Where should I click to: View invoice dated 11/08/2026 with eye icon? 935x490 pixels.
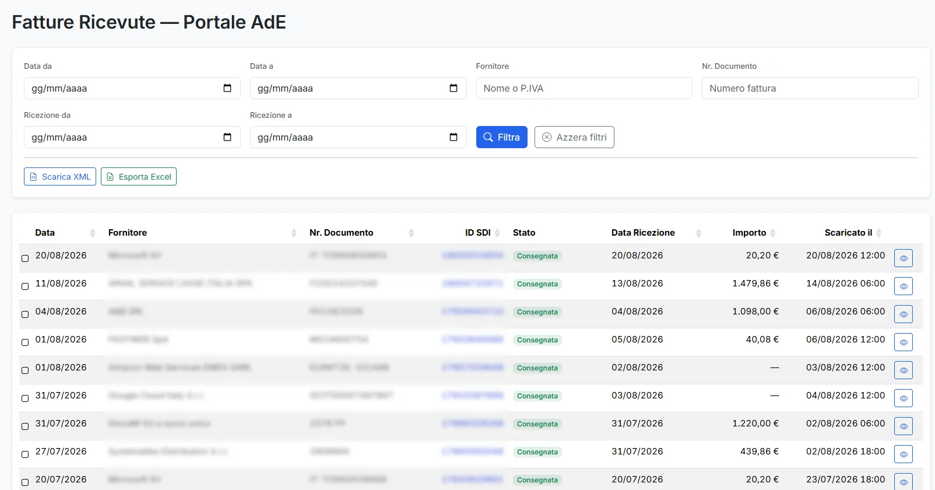pos(904,286)
